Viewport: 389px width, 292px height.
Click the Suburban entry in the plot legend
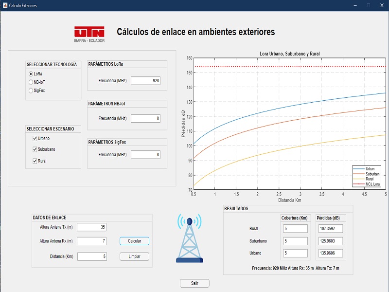[x=366, y=174]
